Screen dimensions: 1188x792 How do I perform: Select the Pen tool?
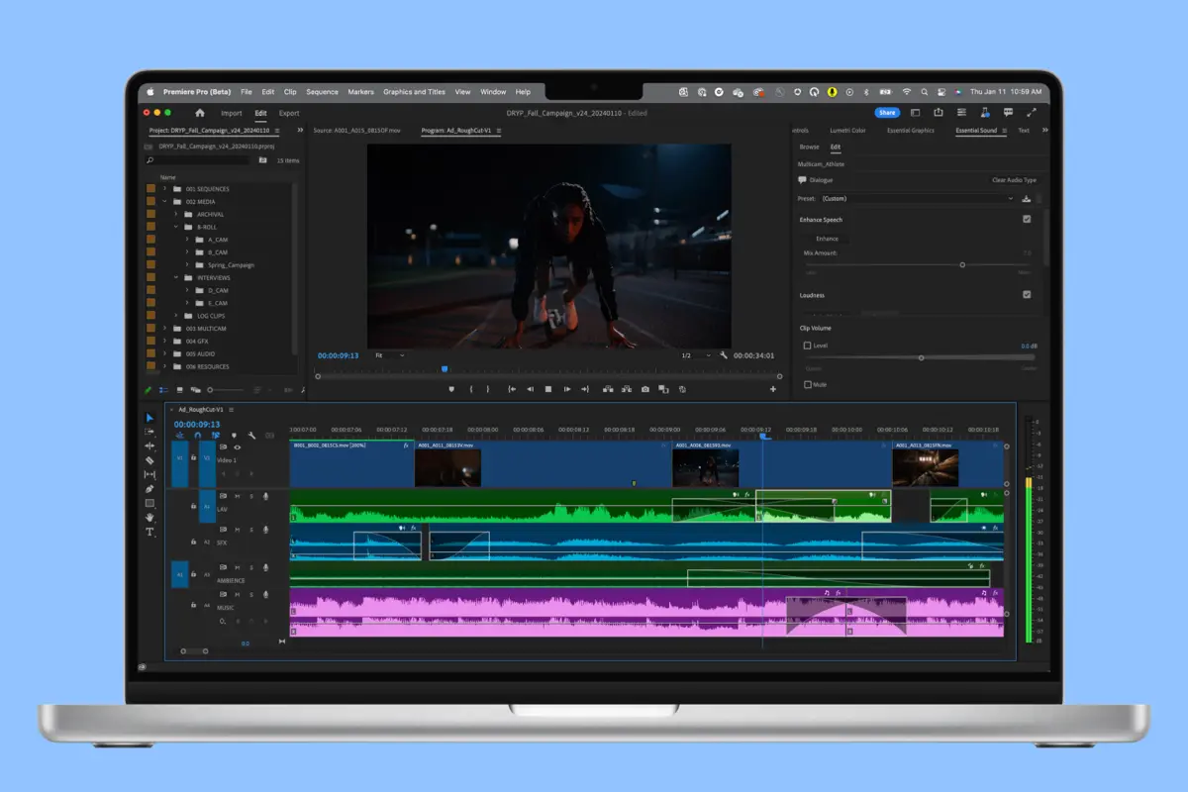(x=150, y=489)
